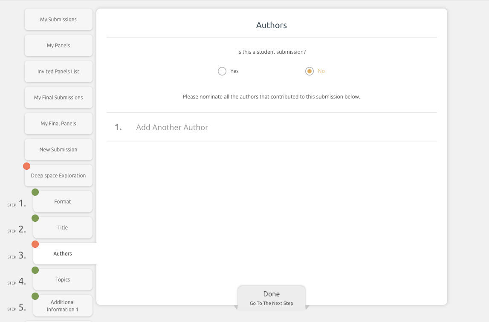The width and height of the screenshot is (489, 322).
Task: Switch to the Title step
Action: point(63,228)
